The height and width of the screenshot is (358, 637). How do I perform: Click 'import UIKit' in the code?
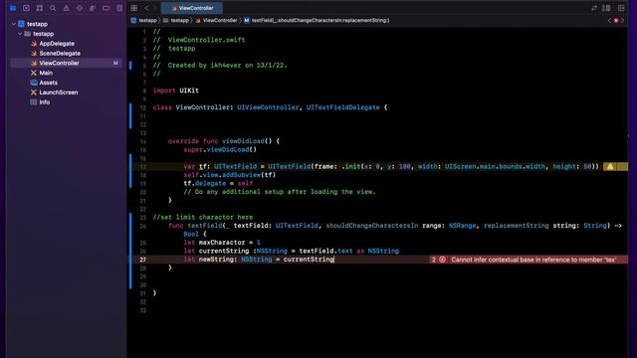point(176,90)
